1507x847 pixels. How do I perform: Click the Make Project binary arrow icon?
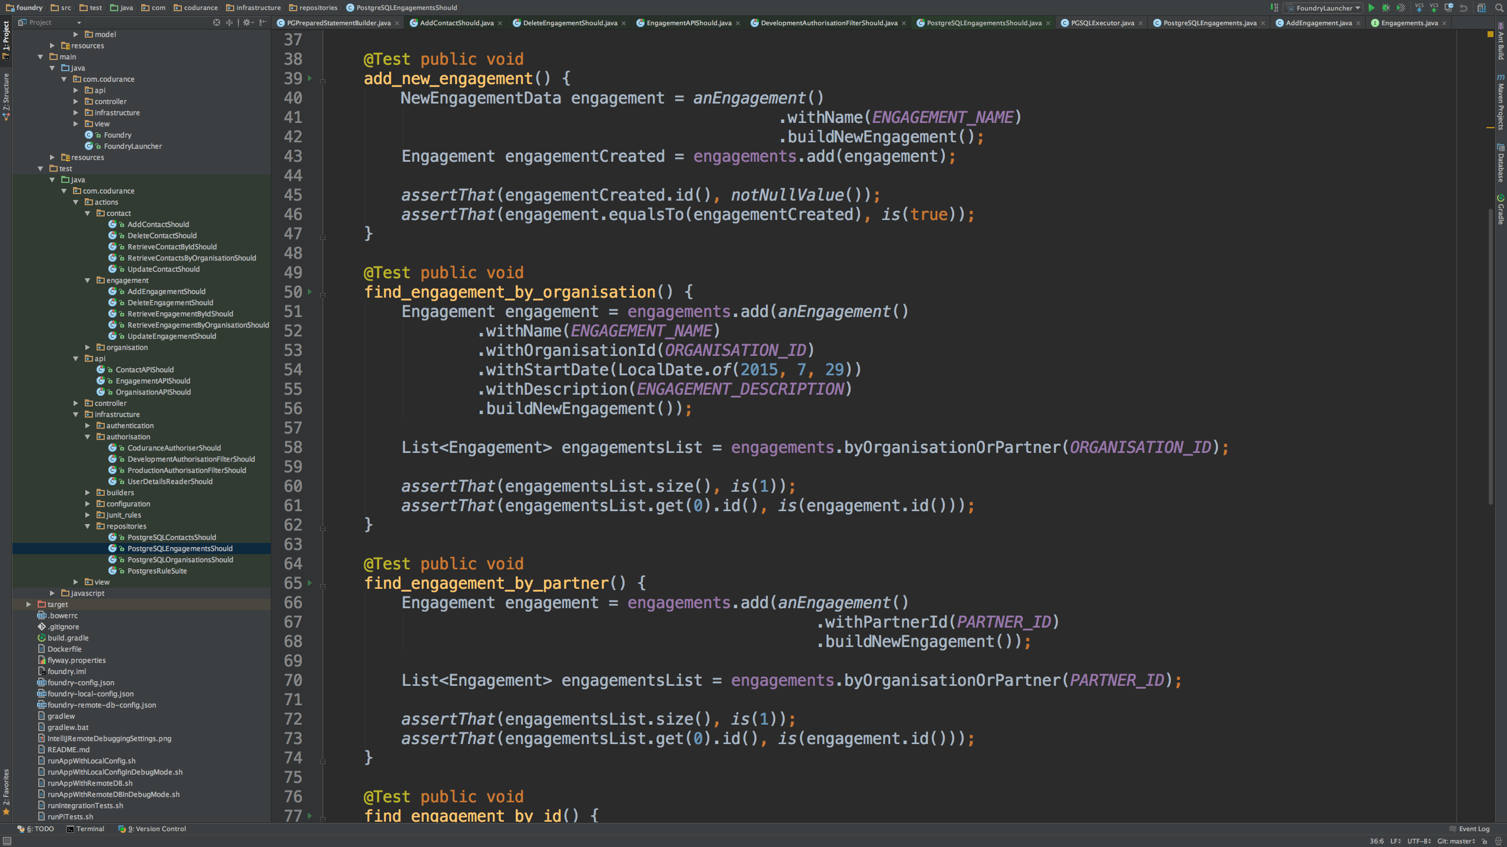(1274, 8)
